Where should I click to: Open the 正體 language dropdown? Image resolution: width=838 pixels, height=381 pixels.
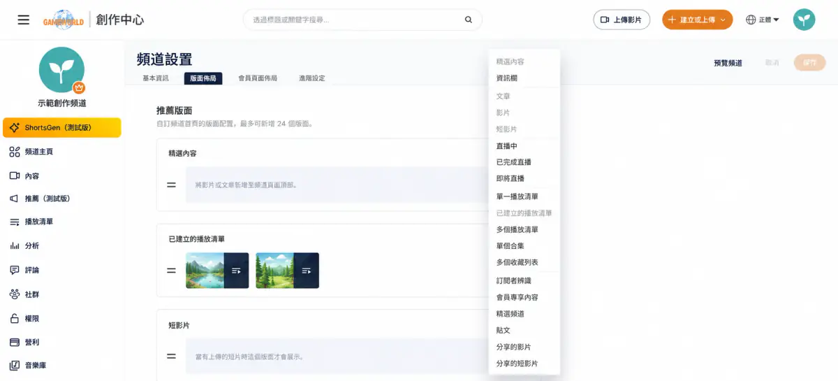pos(763,20)
